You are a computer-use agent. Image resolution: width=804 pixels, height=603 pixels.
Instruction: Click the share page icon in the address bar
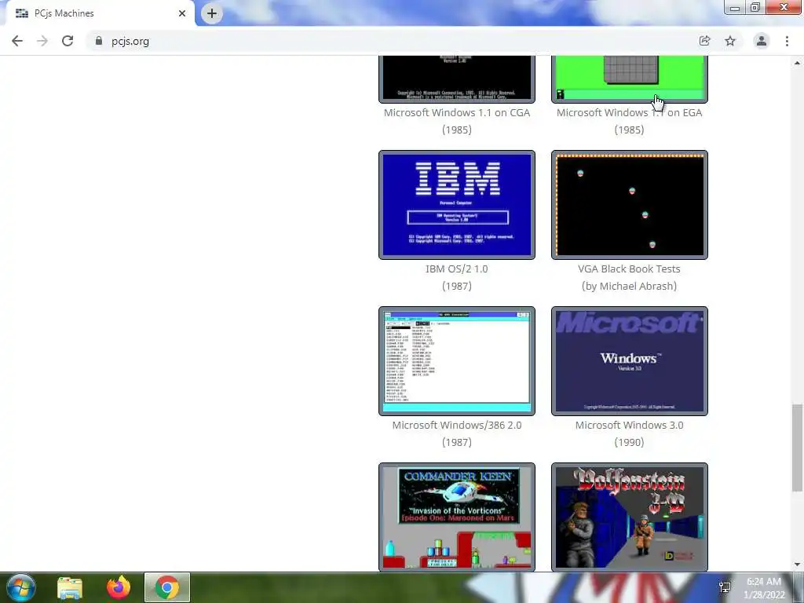click(x=704, y=41)
